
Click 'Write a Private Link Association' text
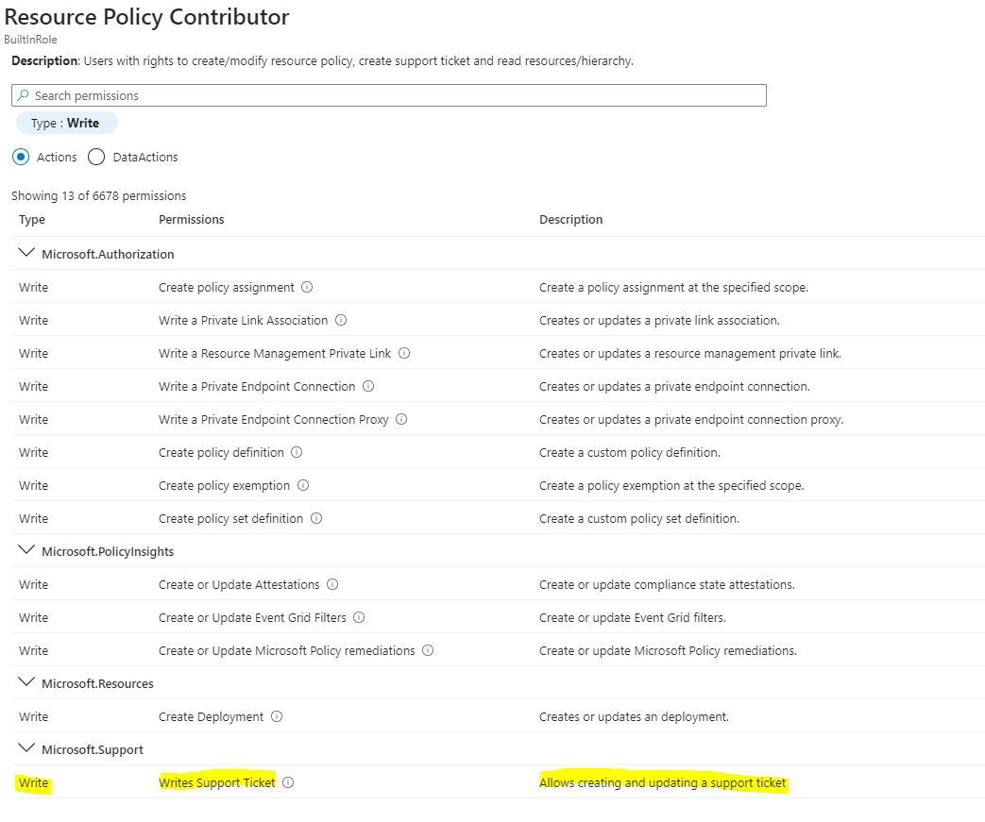(243, 320)
